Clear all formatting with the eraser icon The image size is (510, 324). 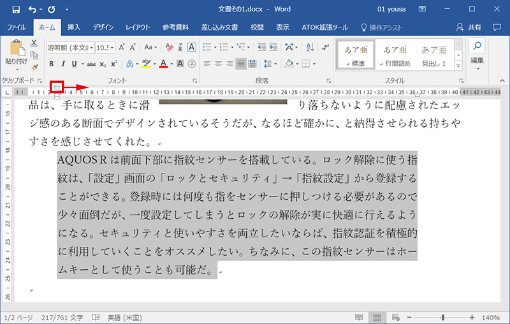169,47
